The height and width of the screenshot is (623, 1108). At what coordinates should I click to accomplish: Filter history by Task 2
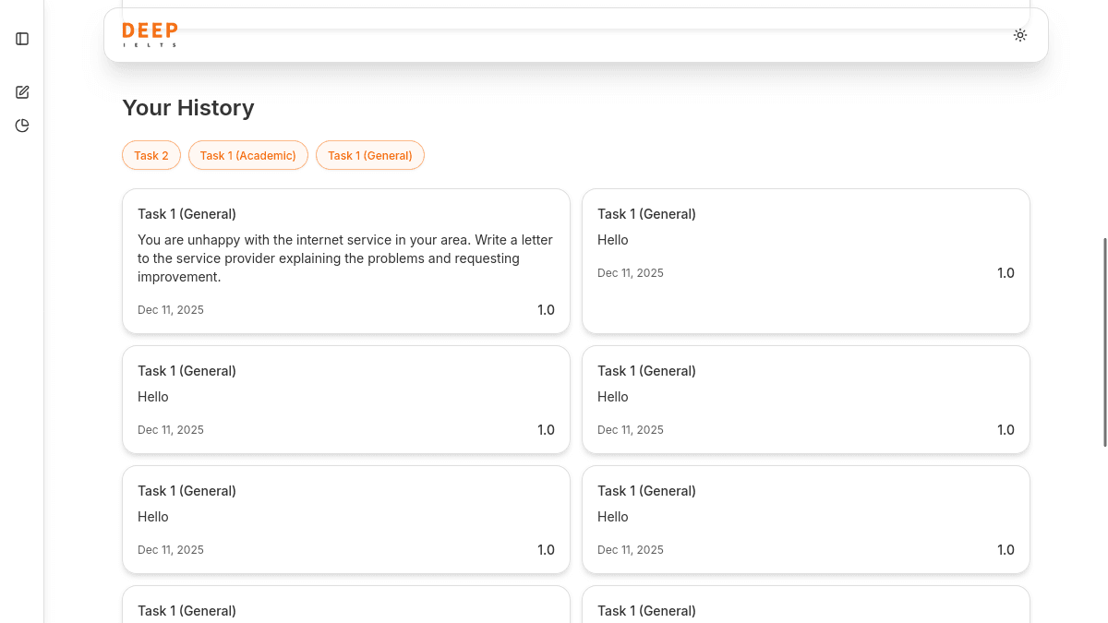pyautogui.click(x=151, y=155)
